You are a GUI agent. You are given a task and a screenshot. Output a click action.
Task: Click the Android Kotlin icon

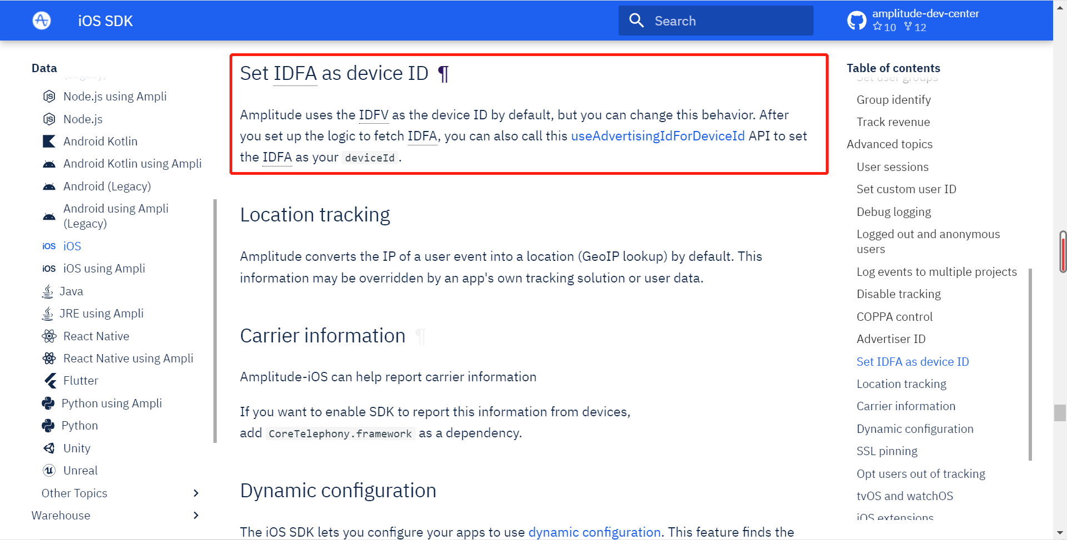(49, 142)
